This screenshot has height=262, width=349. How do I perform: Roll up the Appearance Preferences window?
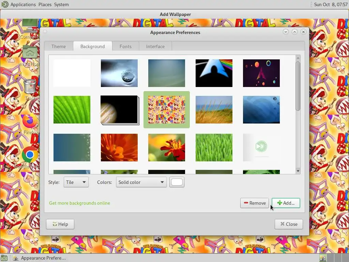coord(286,32)
